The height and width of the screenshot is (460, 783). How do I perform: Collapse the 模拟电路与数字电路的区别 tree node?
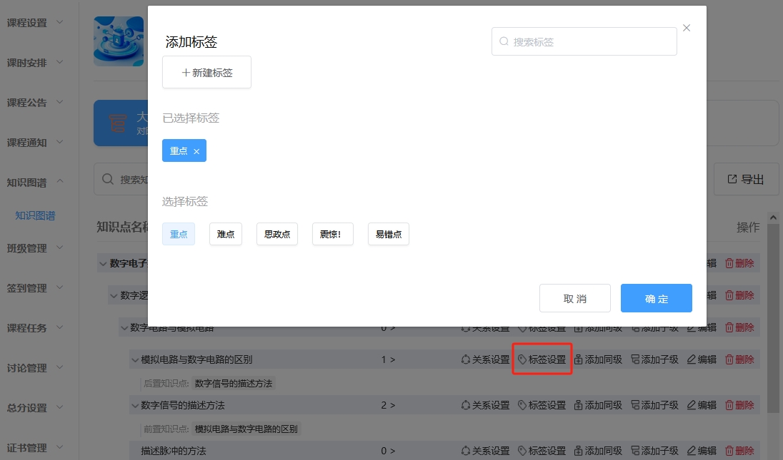pyautogui.click(x=135, y=360)
